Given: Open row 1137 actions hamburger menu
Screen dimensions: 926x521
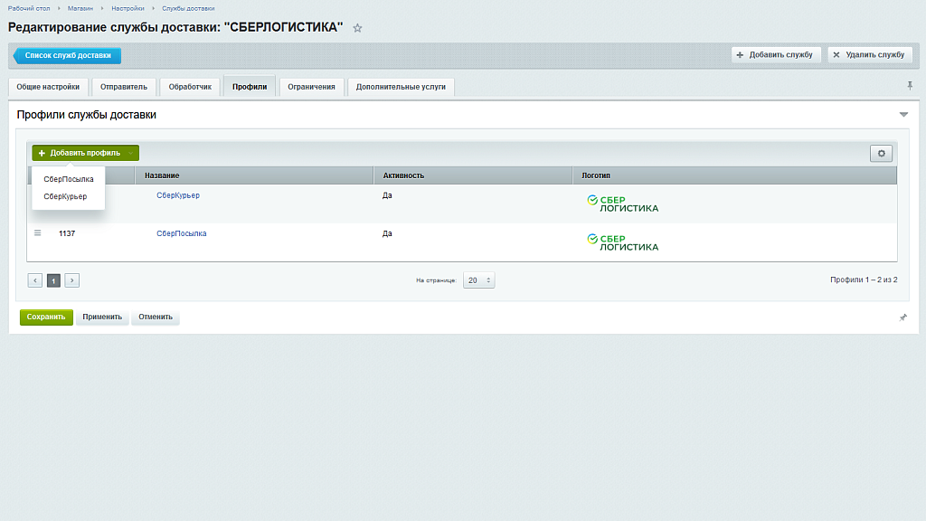Looking at the screenshot, I should (x=38, y=233).
